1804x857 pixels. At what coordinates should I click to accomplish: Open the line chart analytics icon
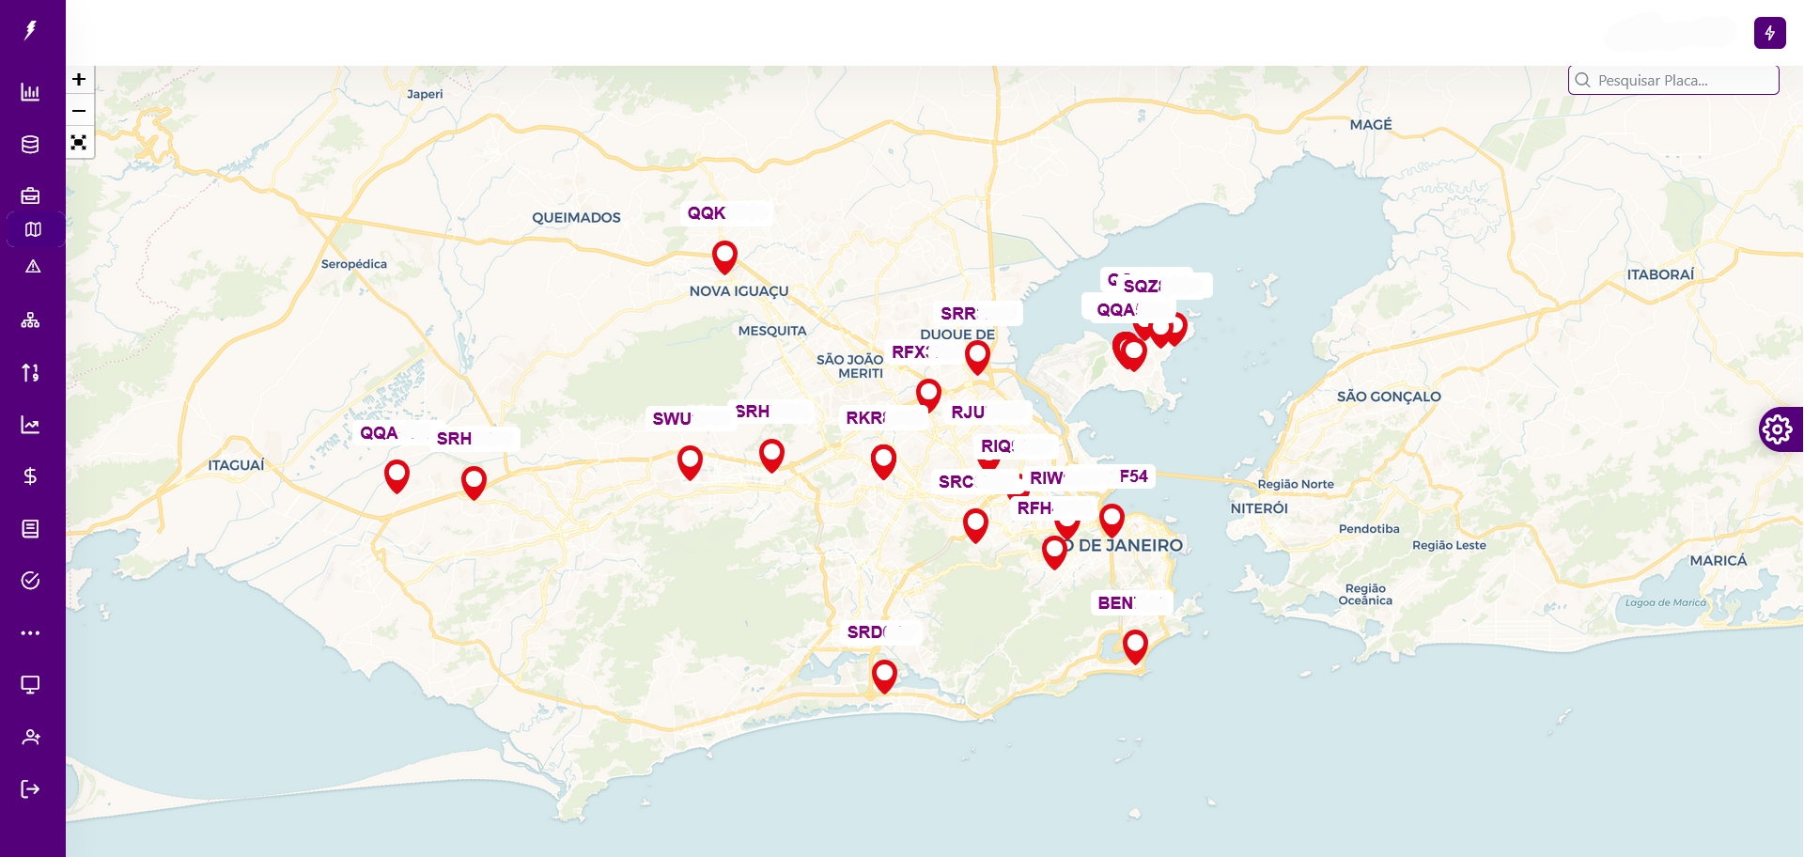(x=30, y=425)
